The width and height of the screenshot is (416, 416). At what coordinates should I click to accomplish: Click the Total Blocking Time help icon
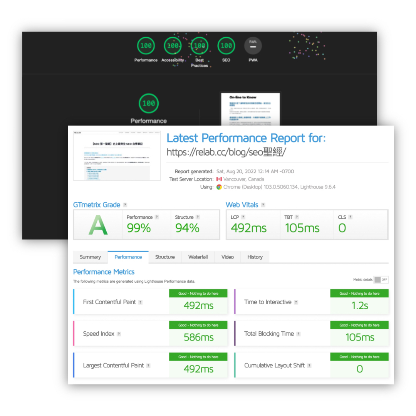pos(299,334)
